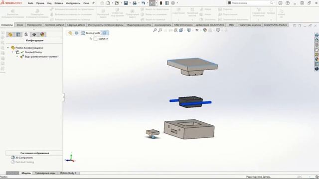Open the New document dropdown arrow
This screenshot has height=179, width=319.
[x=112, y=3]
